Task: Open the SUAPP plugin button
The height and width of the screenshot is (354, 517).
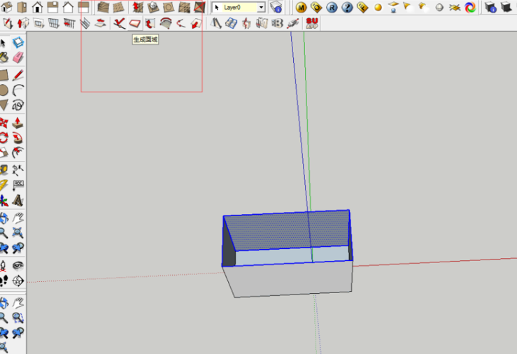Action: click(x=312, y=23)
